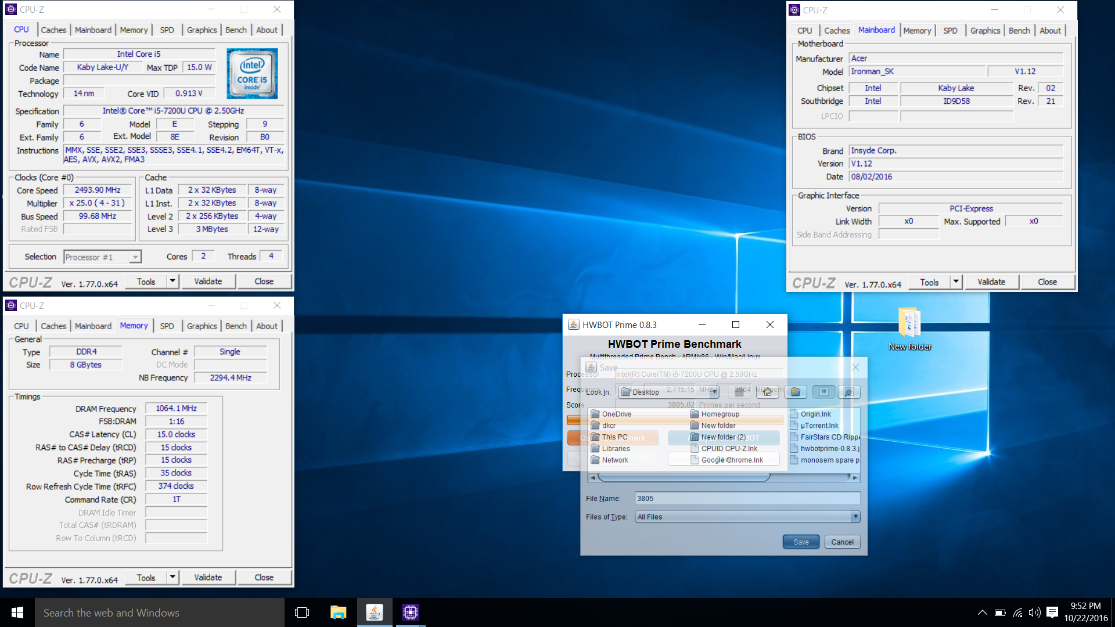1115x627 pixels.
Task: Select the dkcr folder in file list
Action: pos(603,426)
